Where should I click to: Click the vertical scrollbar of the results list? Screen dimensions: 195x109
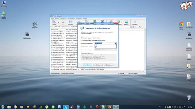pyautogui.click(x=145, y=49)
